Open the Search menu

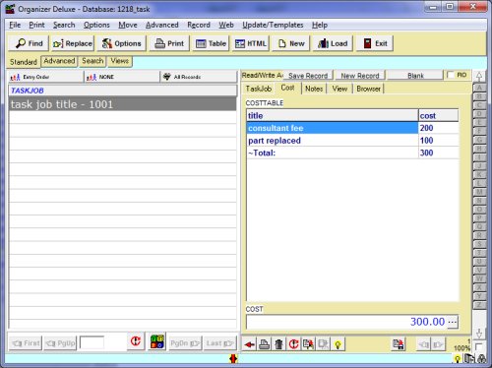64,25
